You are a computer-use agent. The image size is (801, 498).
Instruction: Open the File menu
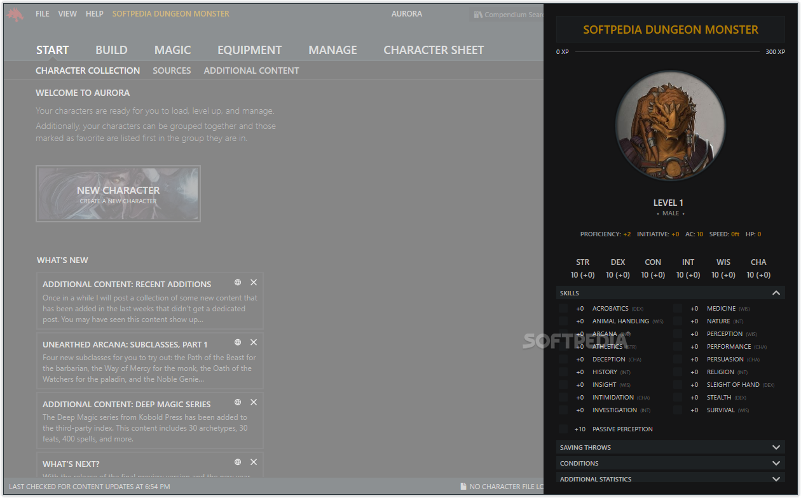click(43, 13)
